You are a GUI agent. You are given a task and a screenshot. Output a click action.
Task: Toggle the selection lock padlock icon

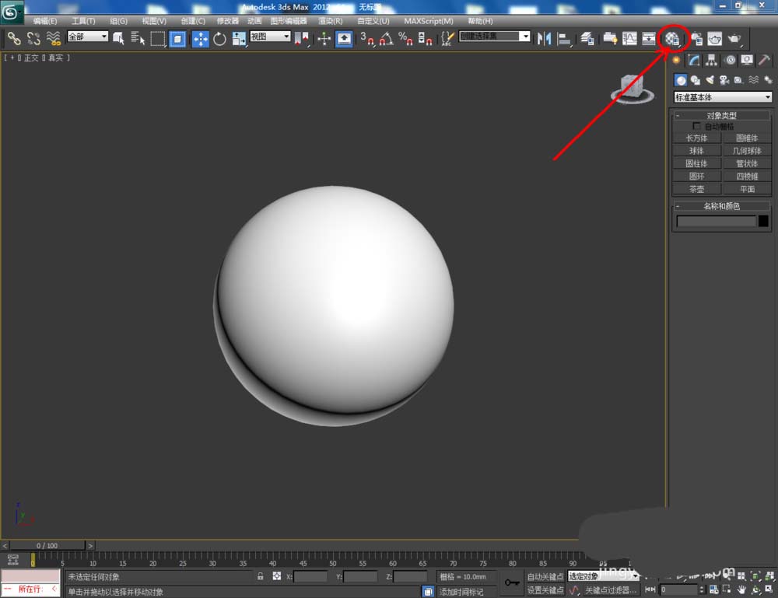pos(261,576)
